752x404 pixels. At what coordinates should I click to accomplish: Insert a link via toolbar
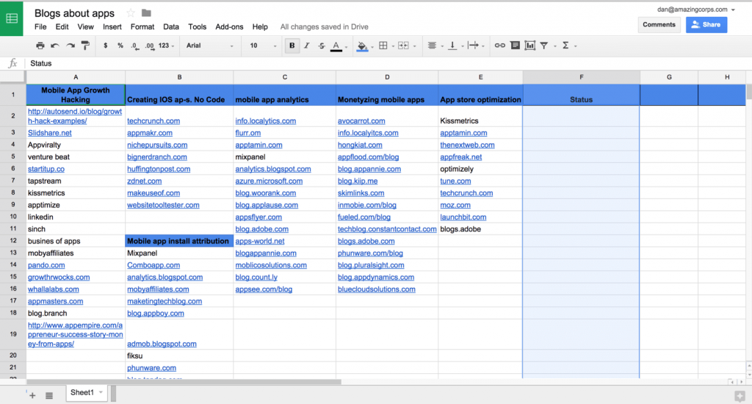(x=499, y=46)
